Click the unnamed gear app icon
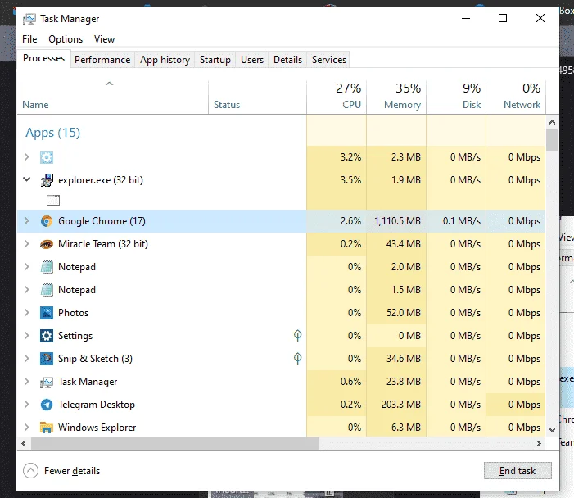Screen dimensions: 574x498 (47, 157)
